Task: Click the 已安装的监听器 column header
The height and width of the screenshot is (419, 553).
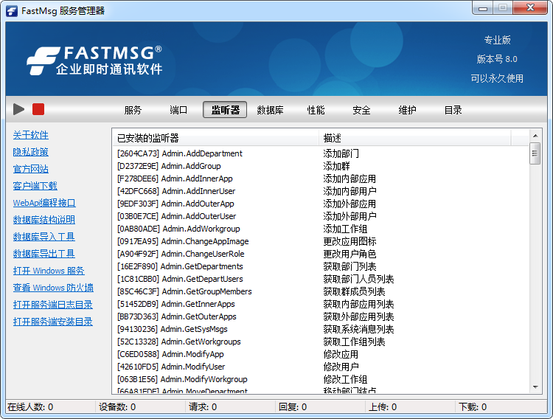Action: pyautogui.click(x=216, y=138)
